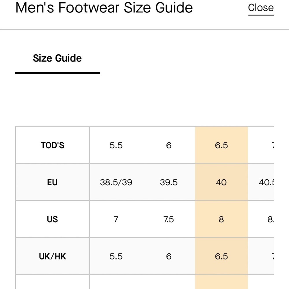The image size is (289, 289).
Task: Click the EU row header
Action: 52,182
